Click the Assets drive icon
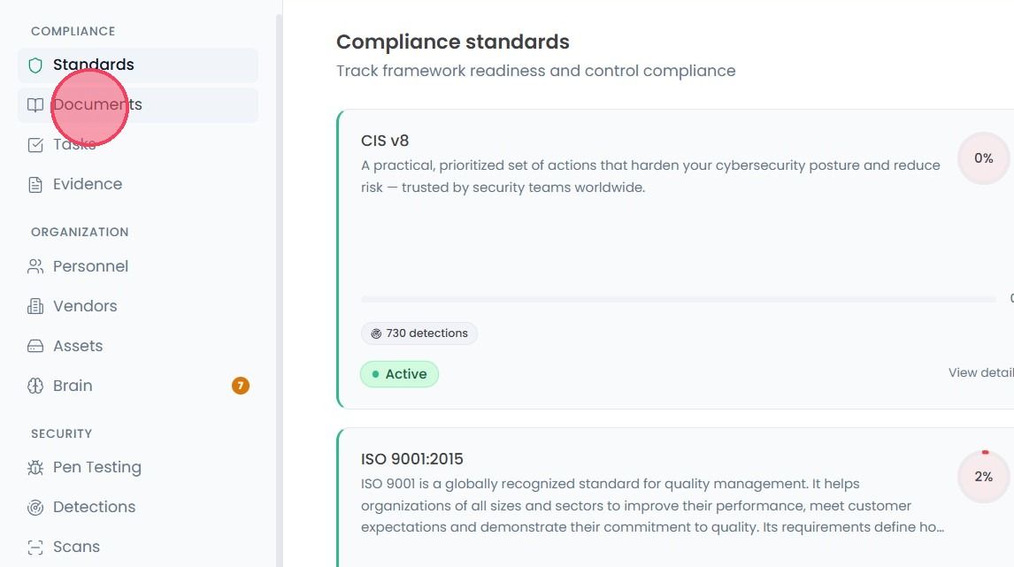Screen dimensions: 1014x567 pos(35,347)
